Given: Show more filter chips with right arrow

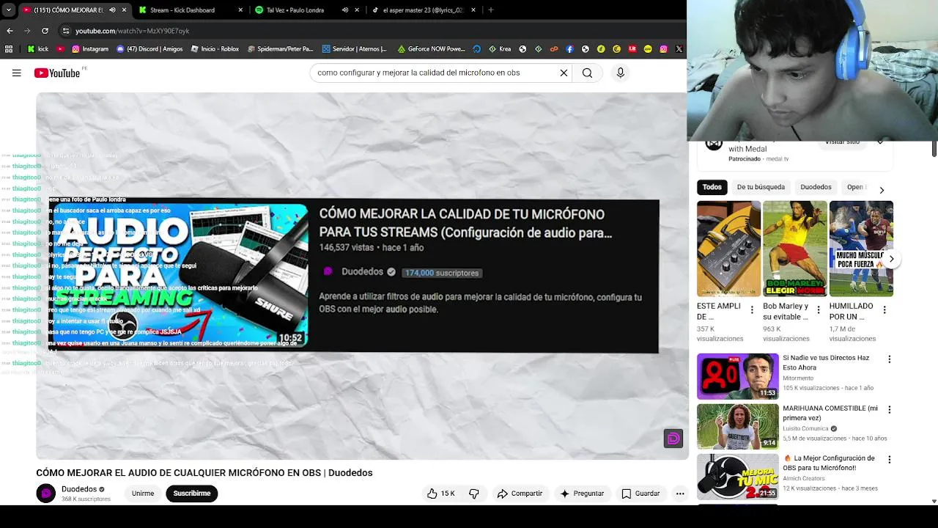Looking at the screenshot, I should [x=882, y=190].
